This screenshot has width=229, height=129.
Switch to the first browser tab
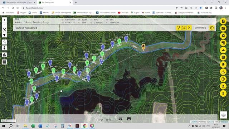coord(19,3)
